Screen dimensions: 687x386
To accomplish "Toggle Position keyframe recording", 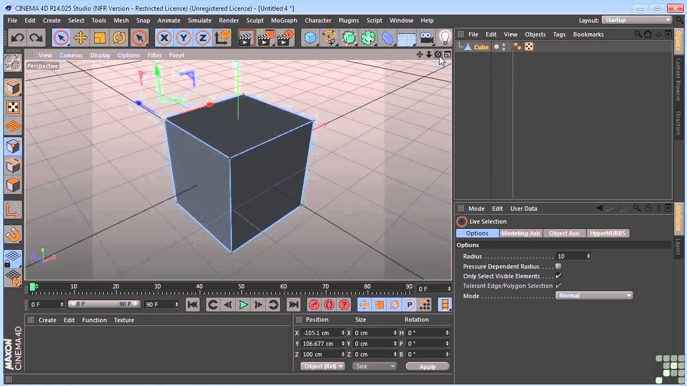I will pyautogui.click(x=364, y=305).
